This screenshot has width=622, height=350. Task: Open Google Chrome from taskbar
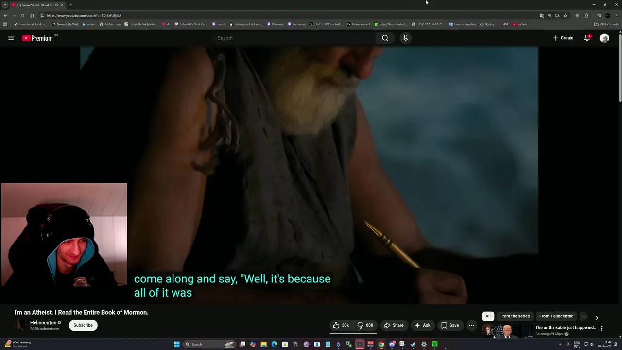[381, 344]
